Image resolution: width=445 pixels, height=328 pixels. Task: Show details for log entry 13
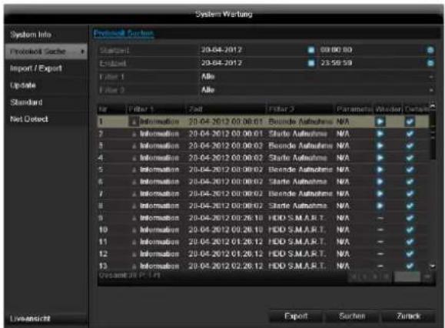coord(410,266)
